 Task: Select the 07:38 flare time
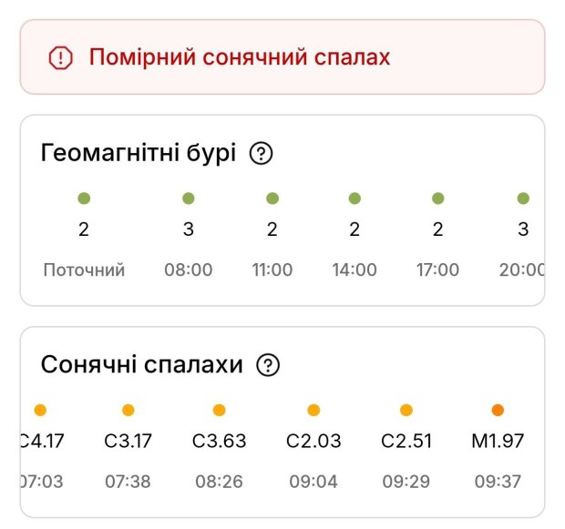[128, 482]
